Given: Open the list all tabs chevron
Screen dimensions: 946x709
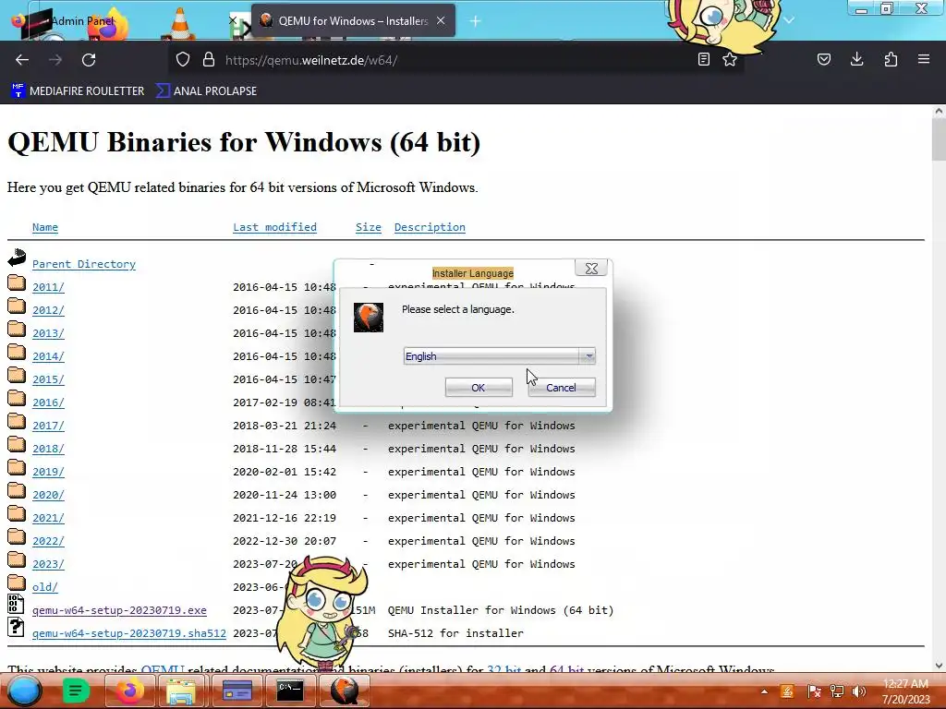Looking at the screenshot, I should [x=789, y=20].
